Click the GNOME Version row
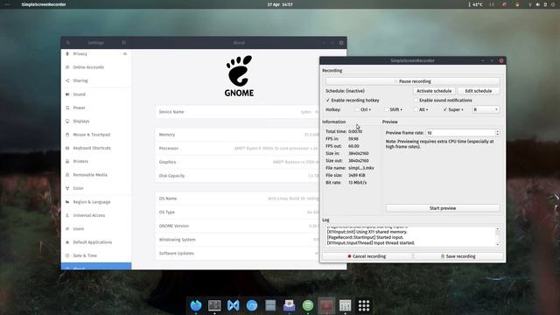The height and width of the screenshot is (315, 560). 237,226
